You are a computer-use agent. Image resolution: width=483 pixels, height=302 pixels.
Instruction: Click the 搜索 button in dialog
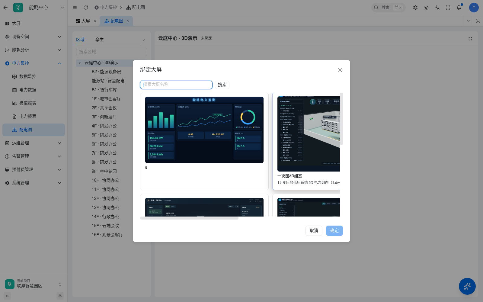click(222, 85)
